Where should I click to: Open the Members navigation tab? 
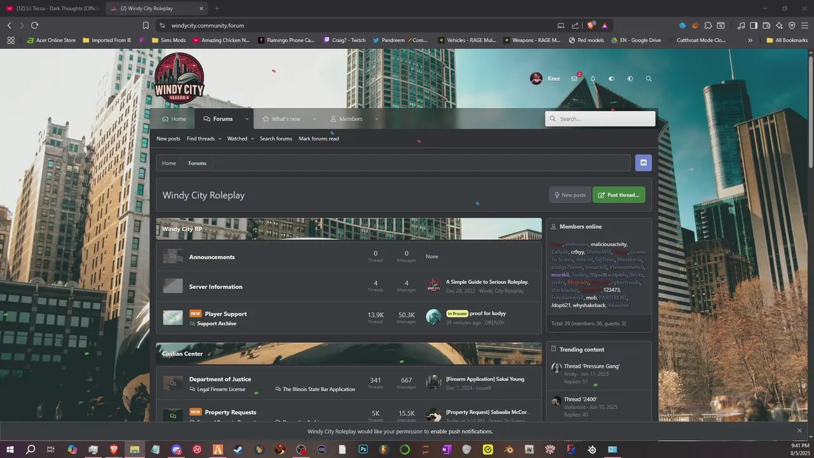[x=347, y=119]
